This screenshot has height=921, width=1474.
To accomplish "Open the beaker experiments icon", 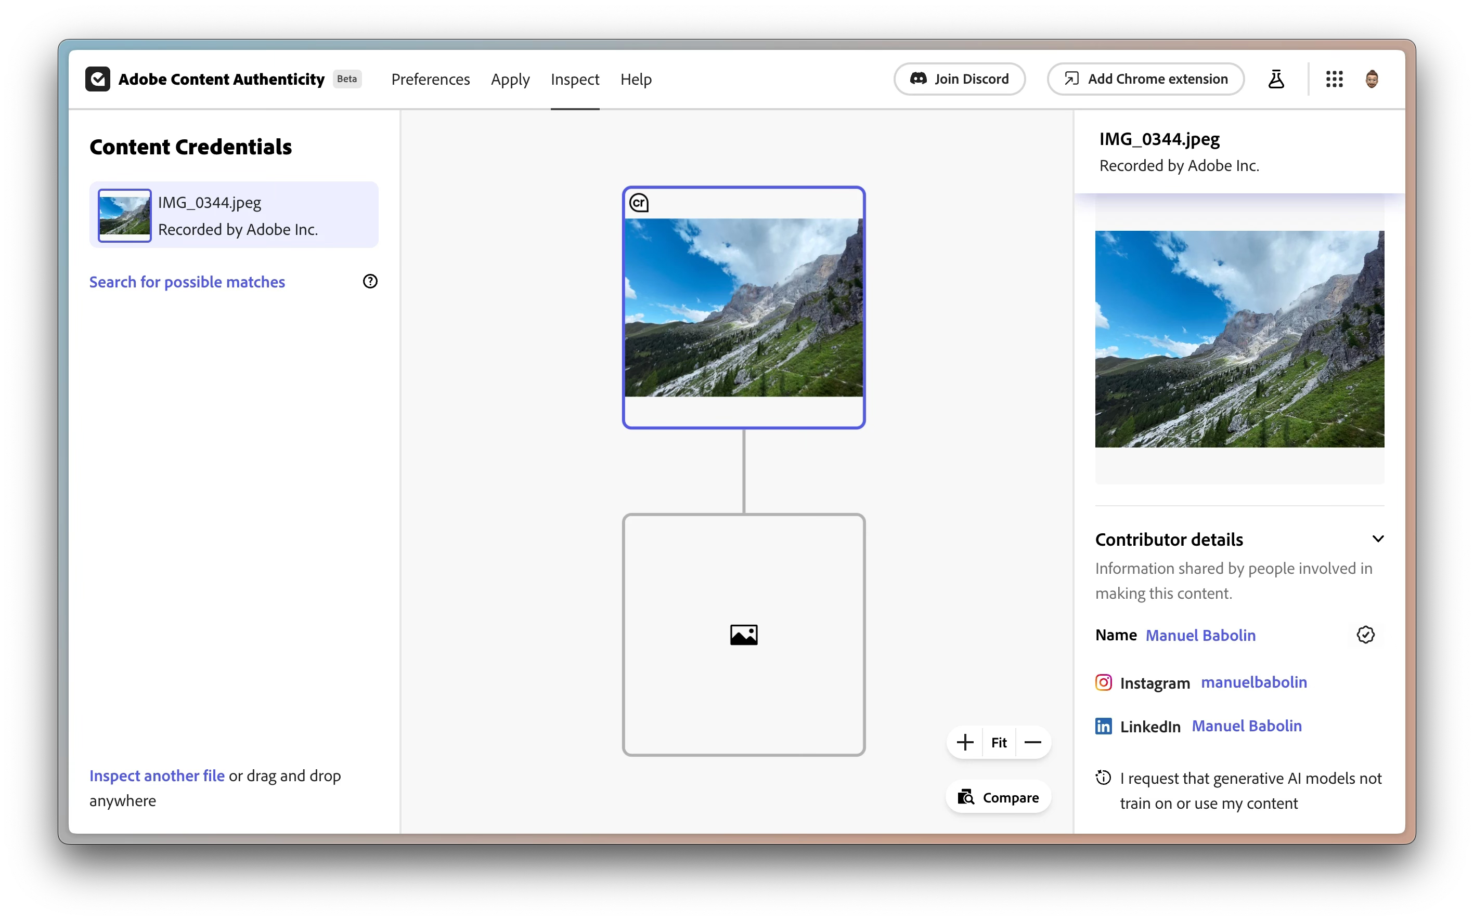I will (1276, 79).
